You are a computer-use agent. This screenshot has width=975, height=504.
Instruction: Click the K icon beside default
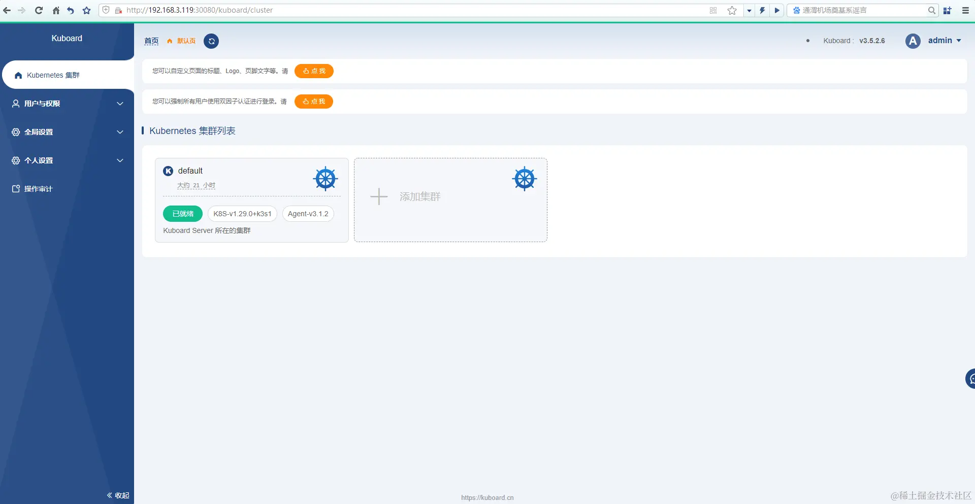click(x=168, y=171)
